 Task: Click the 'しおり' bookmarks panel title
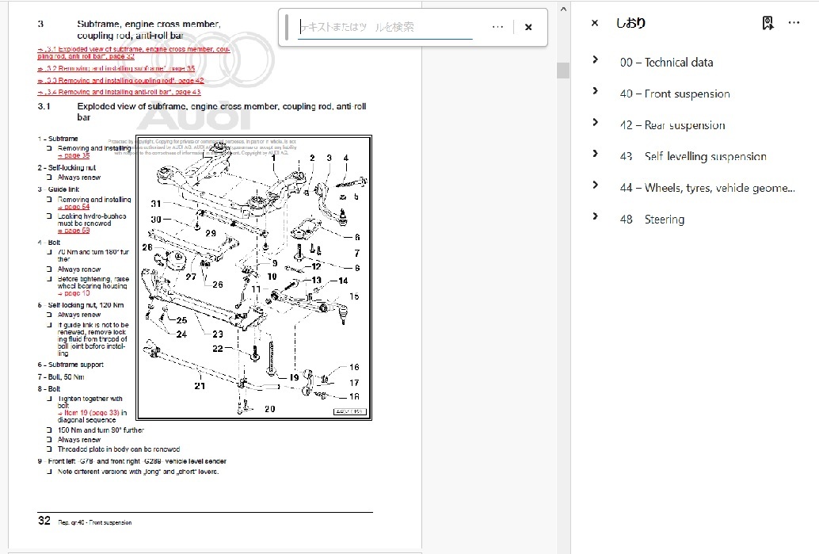631,23
